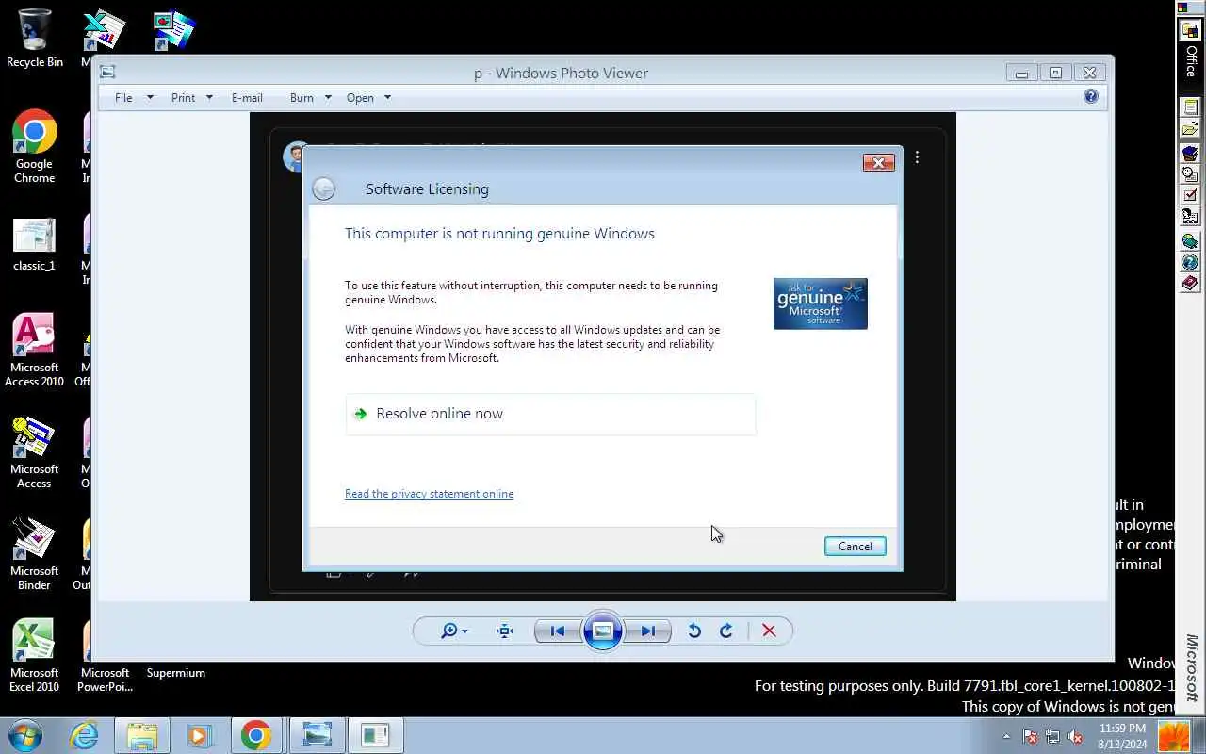Click New Appointment clock icon on shortcut bar
Viewport: 1206px width, 754px height.
pyautogui.click(x=1190, y=174)
